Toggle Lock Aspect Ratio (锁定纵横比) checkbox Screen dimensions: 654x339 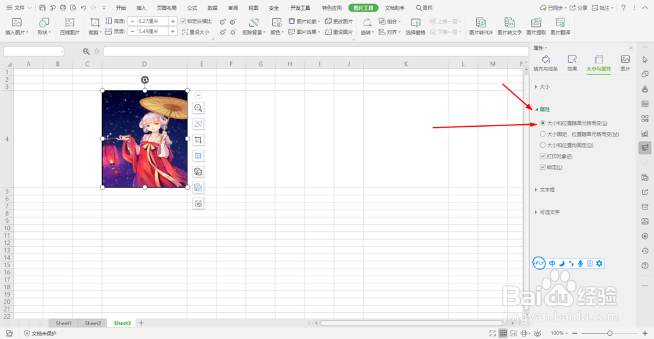click(x=183, y=22)
